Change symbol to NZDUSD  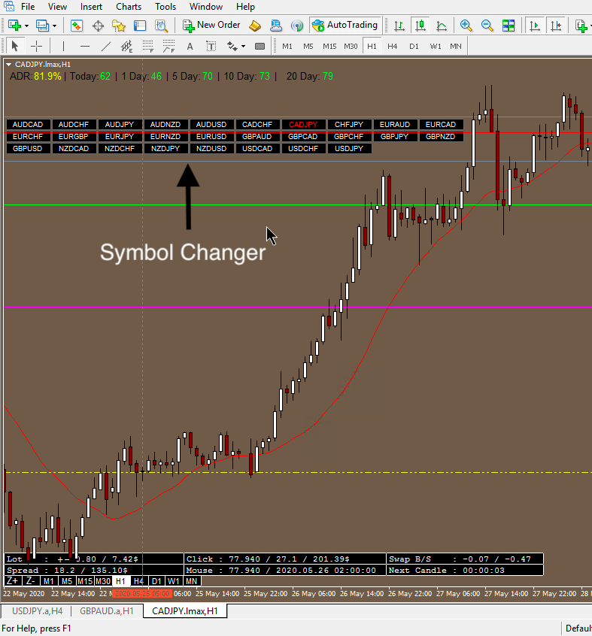211,148
